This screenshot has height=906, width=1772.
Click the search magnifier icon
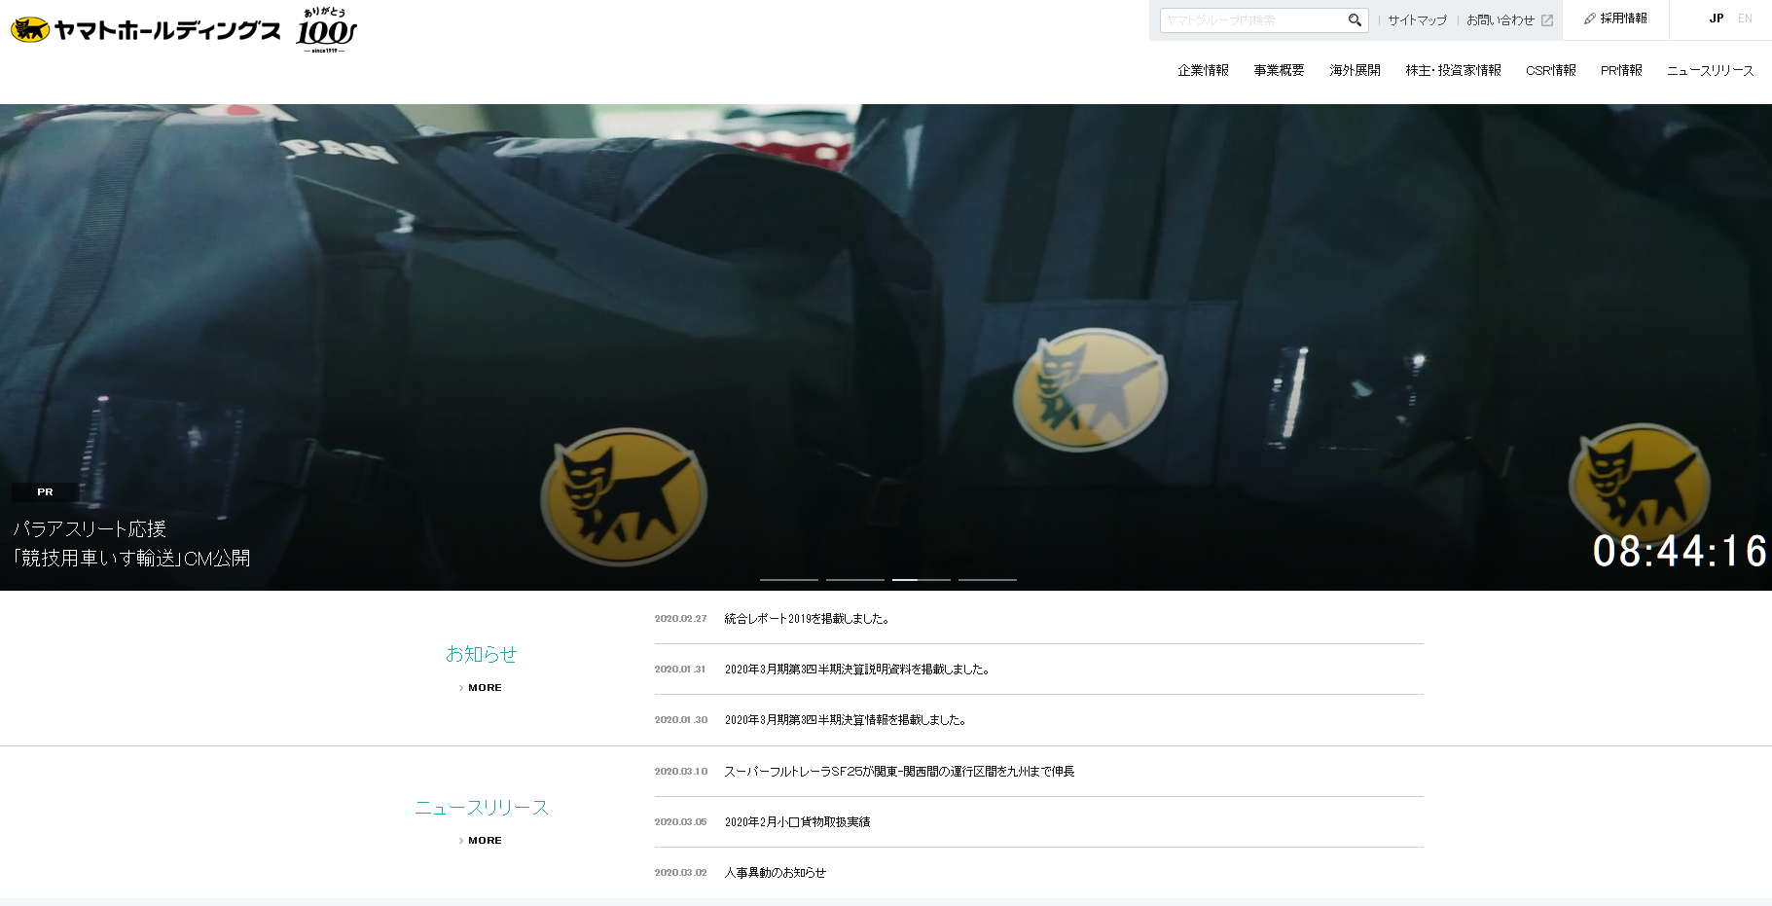1355,19
